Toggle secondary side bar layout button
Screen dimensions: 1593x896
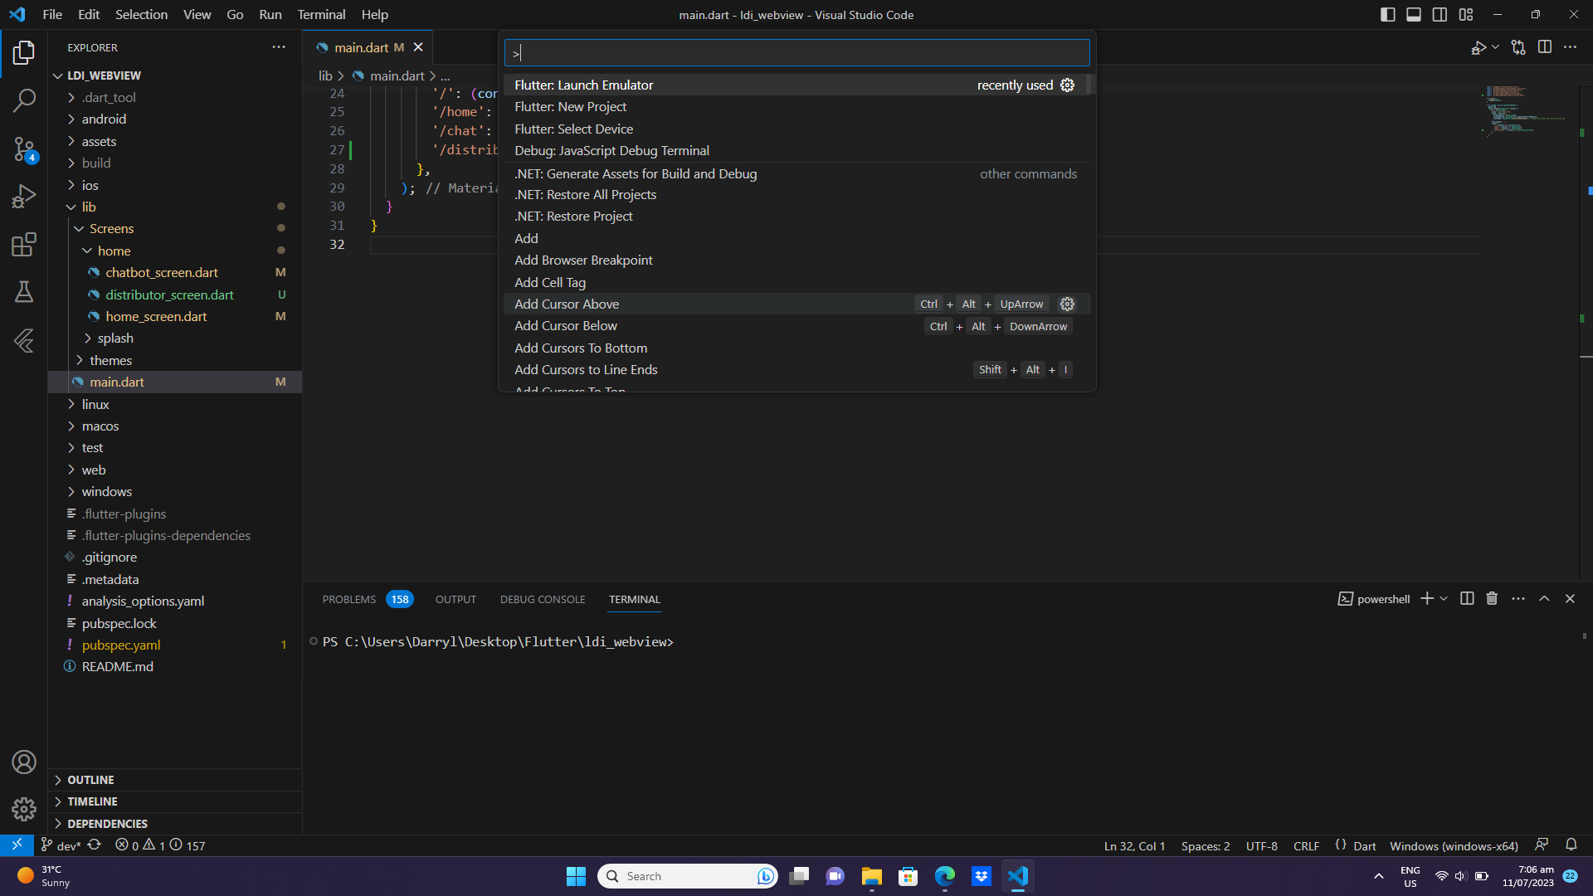click(x=1440, y=15)
